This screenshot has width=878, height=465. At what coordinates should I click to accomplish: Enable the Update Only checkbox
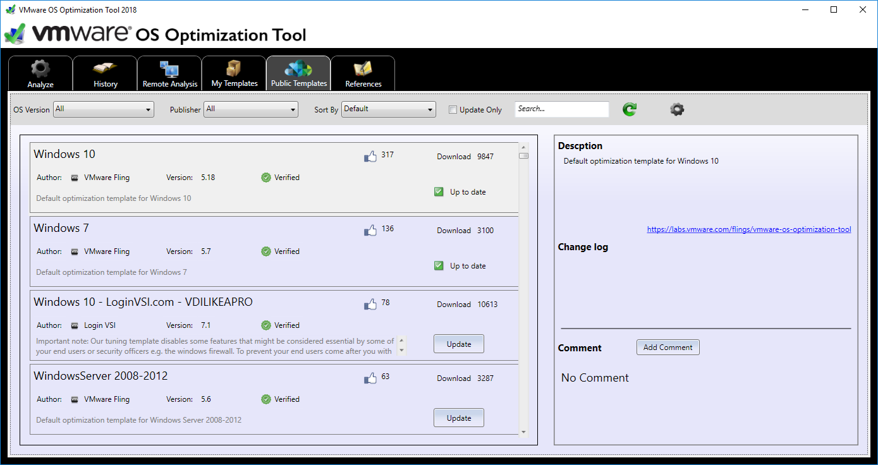(x=453, y=110)
